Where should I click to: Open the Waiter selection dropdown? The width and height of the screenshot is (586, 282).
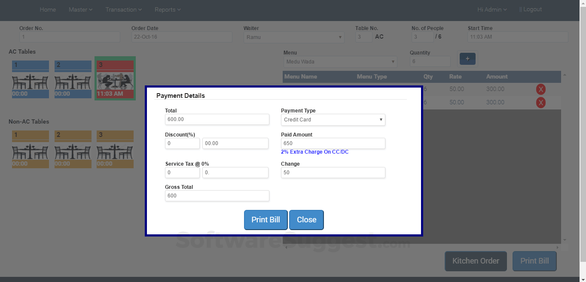coord(293,37)
